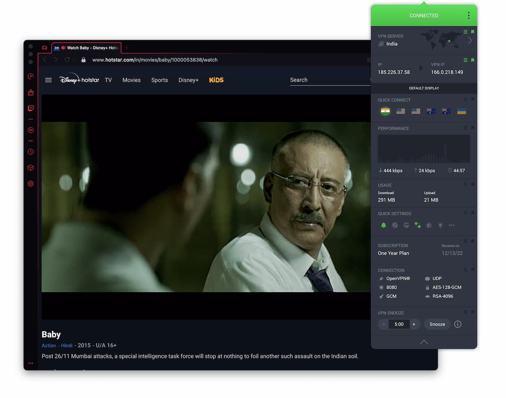The height and width of the screenshot is (398, 506).
Task: Go back in the browser
Action: point(45,60)
